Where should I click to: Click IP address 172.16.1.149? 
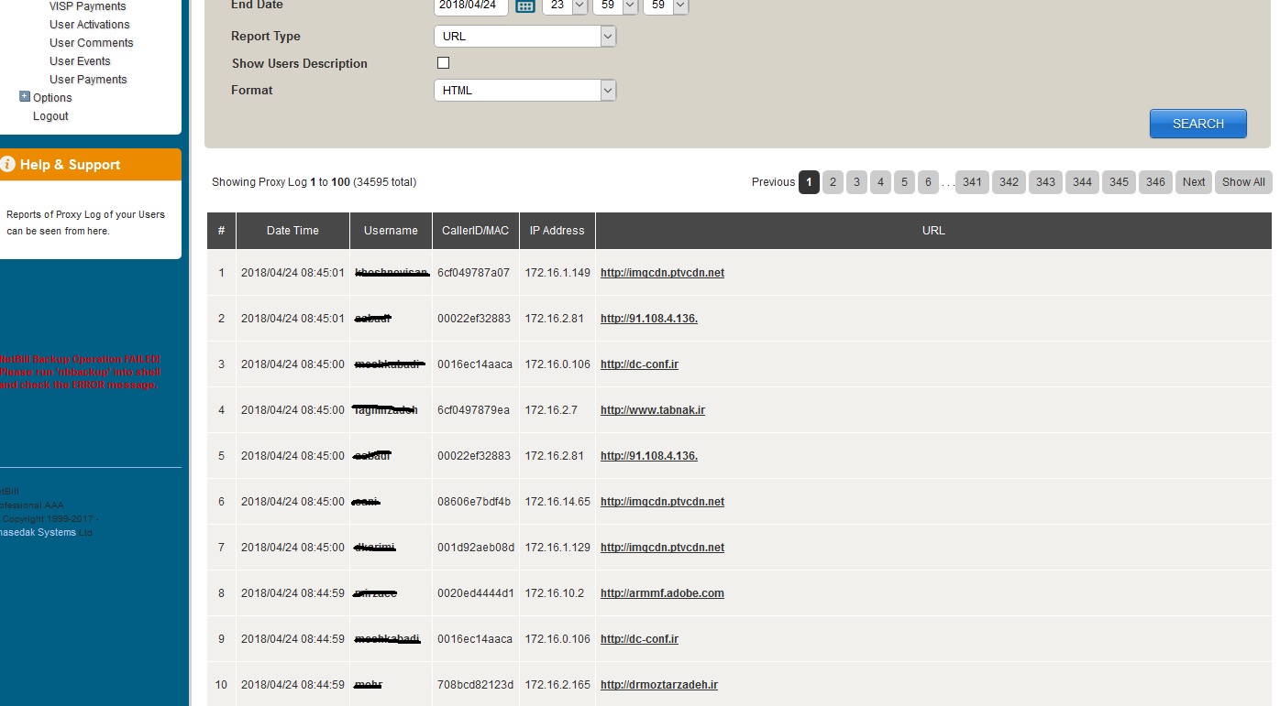[557, 273]
